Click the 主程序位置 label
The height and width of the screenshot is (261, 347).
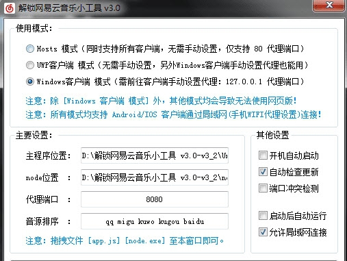click(x=48, y=156)
